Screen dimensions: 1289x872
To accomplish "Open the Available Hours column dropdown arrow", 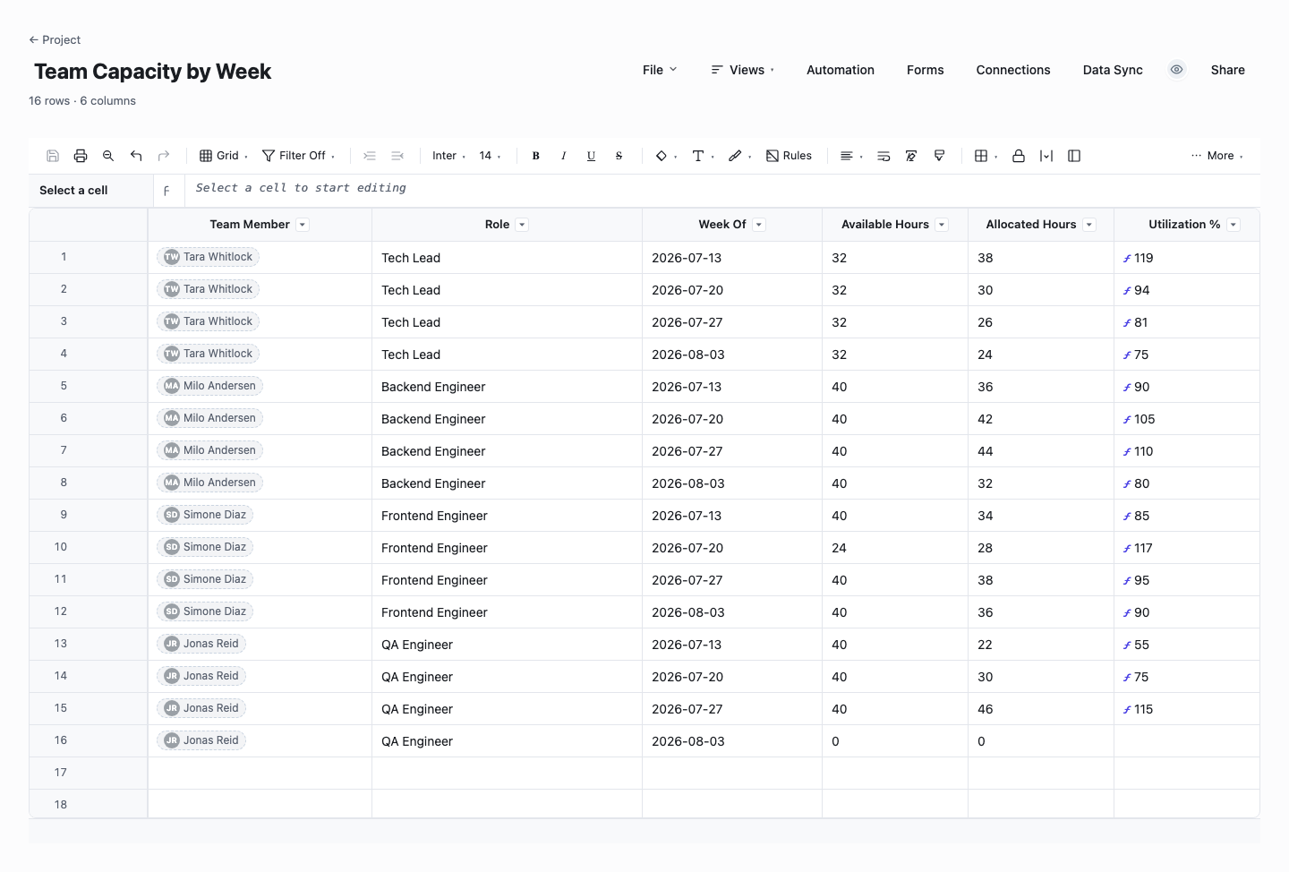I will pyautogui.click(x=942, y=225).
